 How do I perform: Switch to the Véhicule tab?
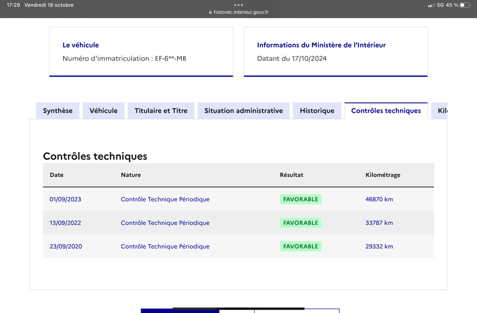tap(103, 111)
